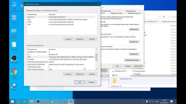Viewport: 186px width, 104px height.
Task: Select the Control Panel desktop shortcut
Action: 14,34
